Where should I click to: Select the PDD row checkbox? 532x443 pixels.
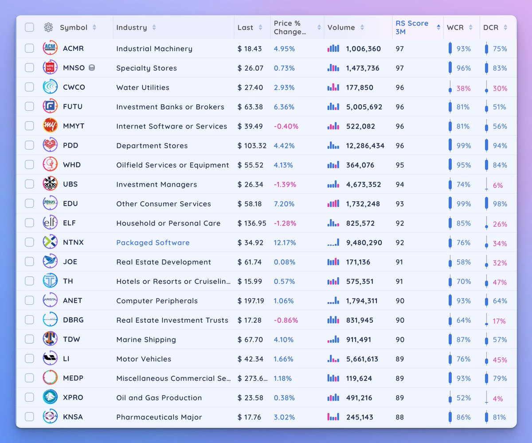pyautogui.click(x=29, y=145)
